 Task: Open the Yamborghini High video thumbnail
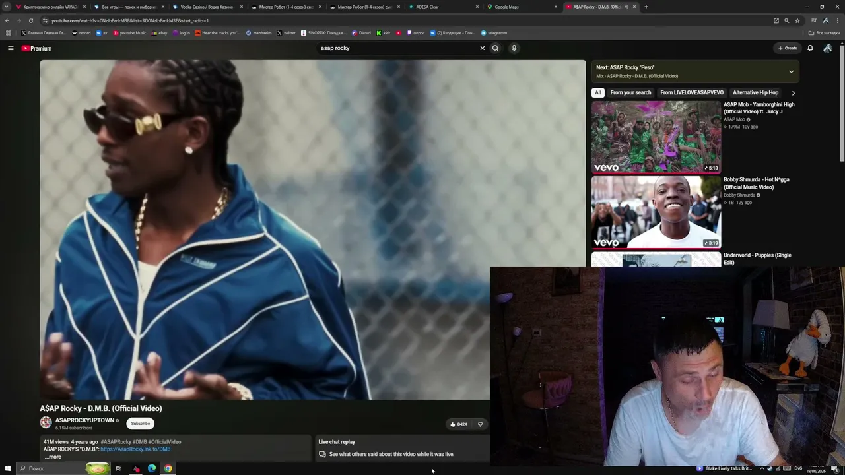(656, 137)
